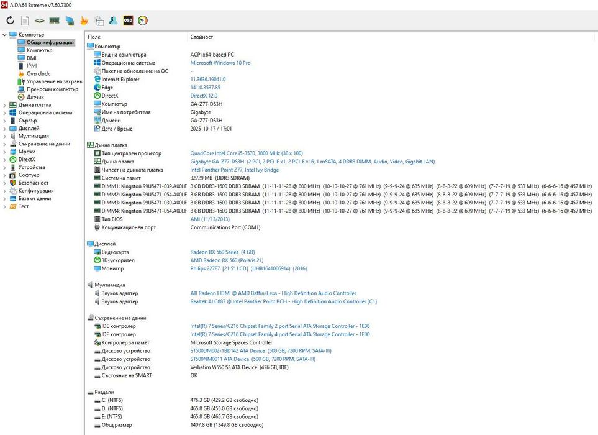This screenshot has height=435, width=598.
Task: Expand the Сървър tree node
Action: (x=4, y=121)
